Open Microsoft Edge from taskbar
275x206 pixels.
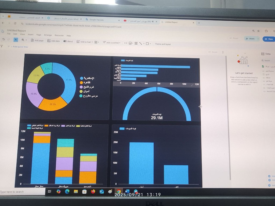pos(67,192)
